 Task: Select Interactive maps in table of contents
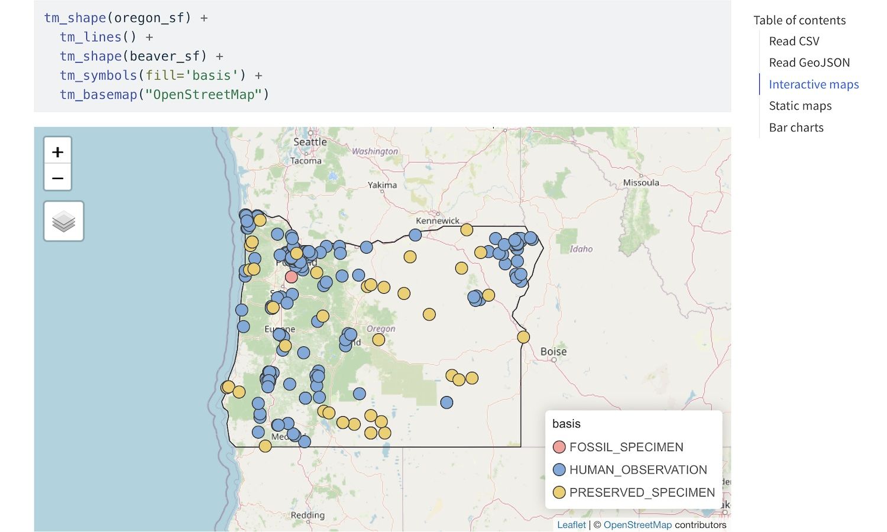(814, 85)
